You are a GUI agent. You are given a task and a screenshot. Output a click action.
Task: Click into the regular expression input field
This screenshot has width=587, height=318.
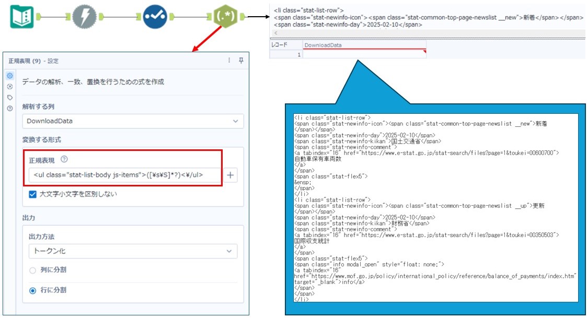(x=125, y=175)
